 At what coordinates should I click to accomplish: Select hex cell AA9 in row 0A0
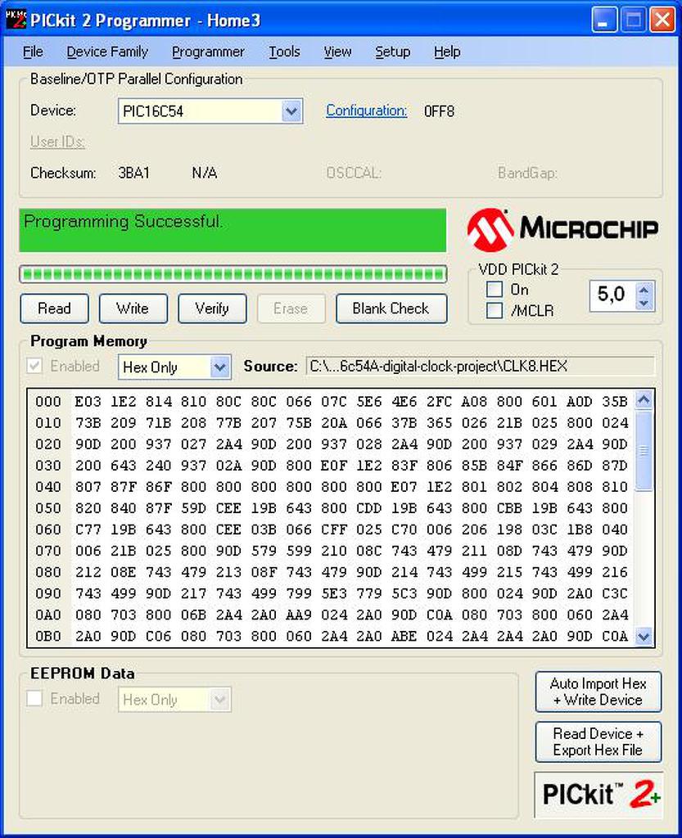coord(299,615)
